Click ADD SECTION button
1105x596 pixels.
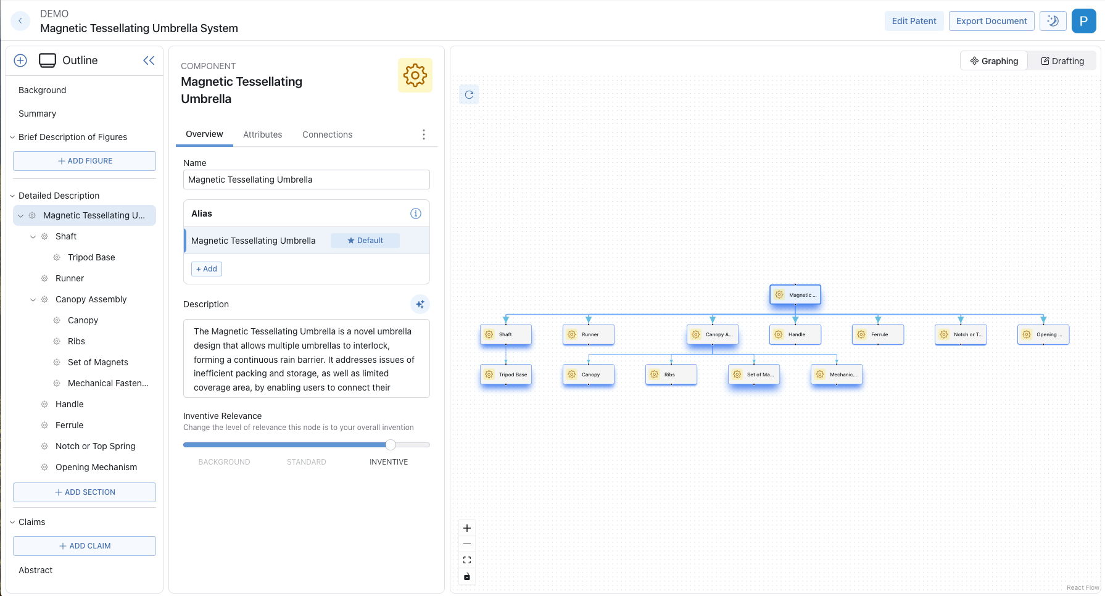click(x=85, y=492)
